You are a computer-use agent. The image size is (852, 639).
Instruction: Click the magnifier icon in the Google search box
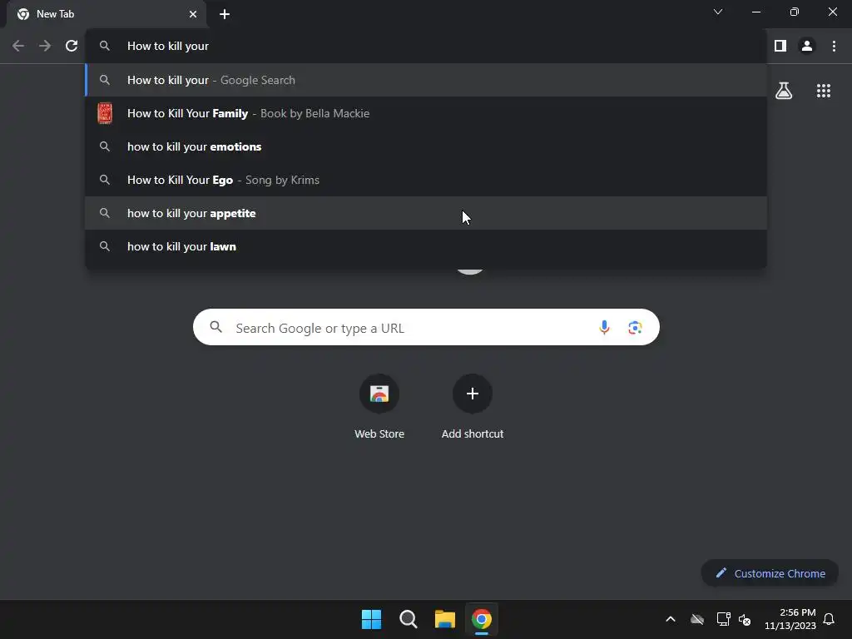tap(216, 327)
